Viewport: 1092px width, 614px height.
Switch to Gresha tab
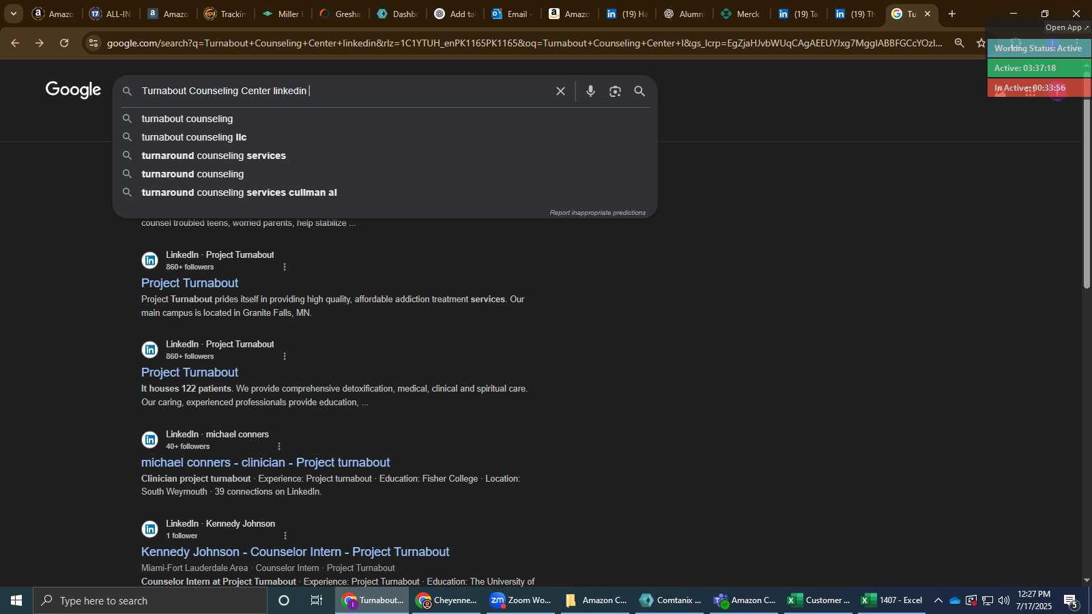tap(340, 14)
